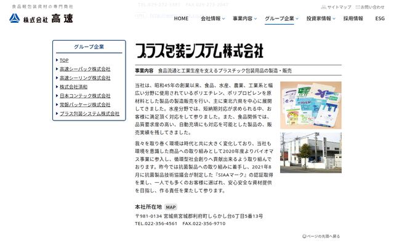This screenshot has width=394, height=246.
Task: Click the プラス包装システム株式会社 title logo
Action: coord(199,51)
